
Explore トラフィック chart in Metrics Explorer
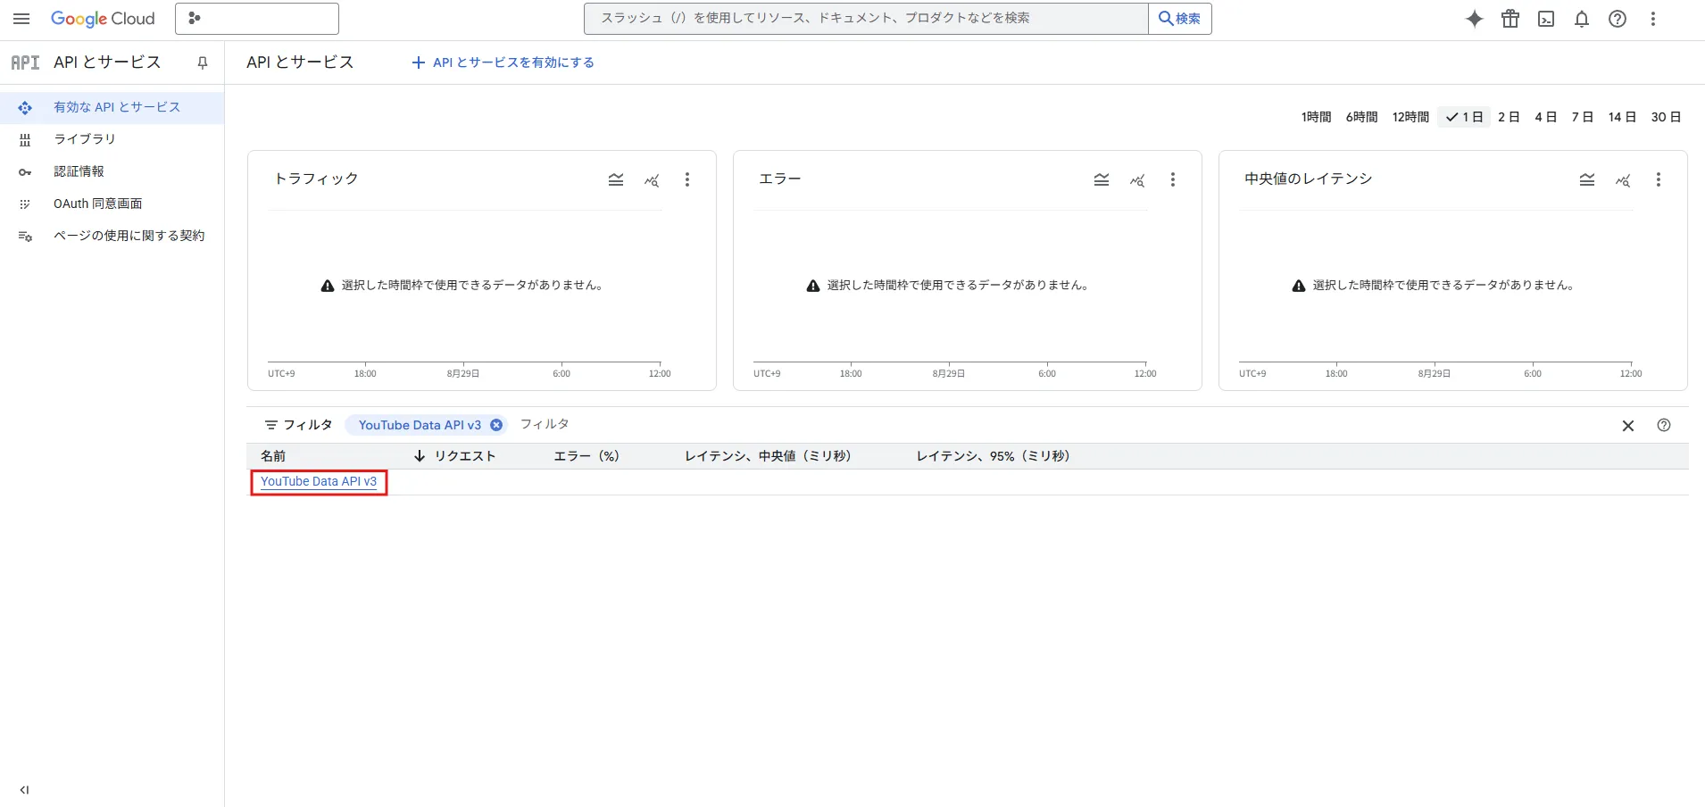click(652, 180)
